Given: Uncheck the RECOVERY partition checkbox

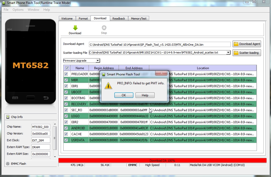Looking at the screenshot, I should 66,104.
